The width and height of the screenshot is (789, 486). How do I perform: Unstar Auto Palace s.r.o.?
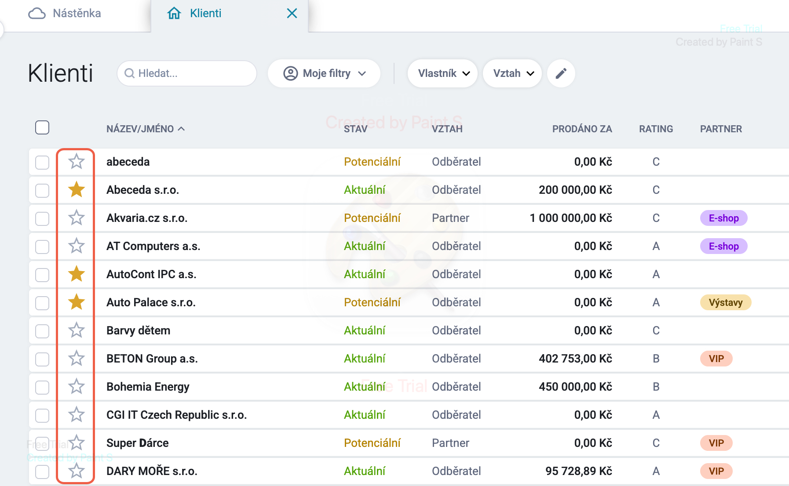coord(77,302)
